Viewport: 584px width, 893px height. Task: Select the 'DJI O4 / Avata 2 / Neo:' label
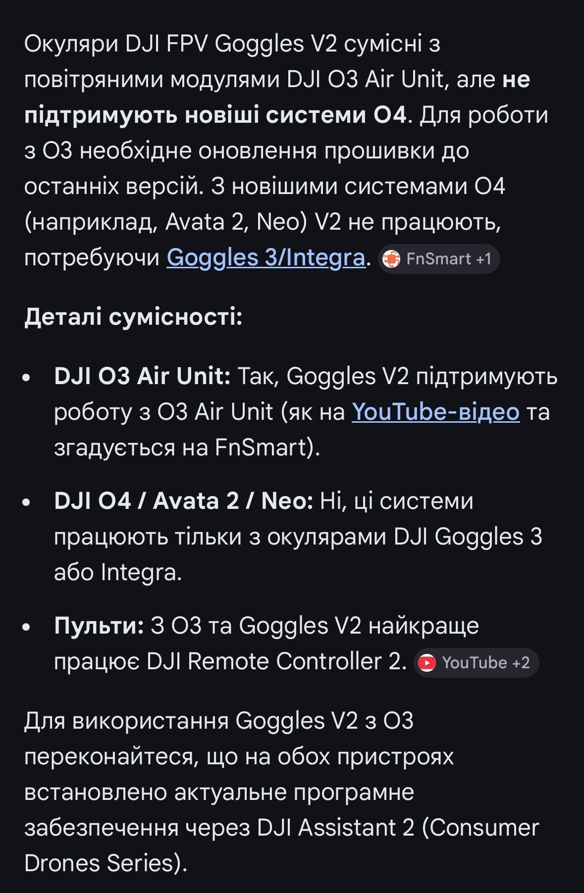[x=183, y=501]
